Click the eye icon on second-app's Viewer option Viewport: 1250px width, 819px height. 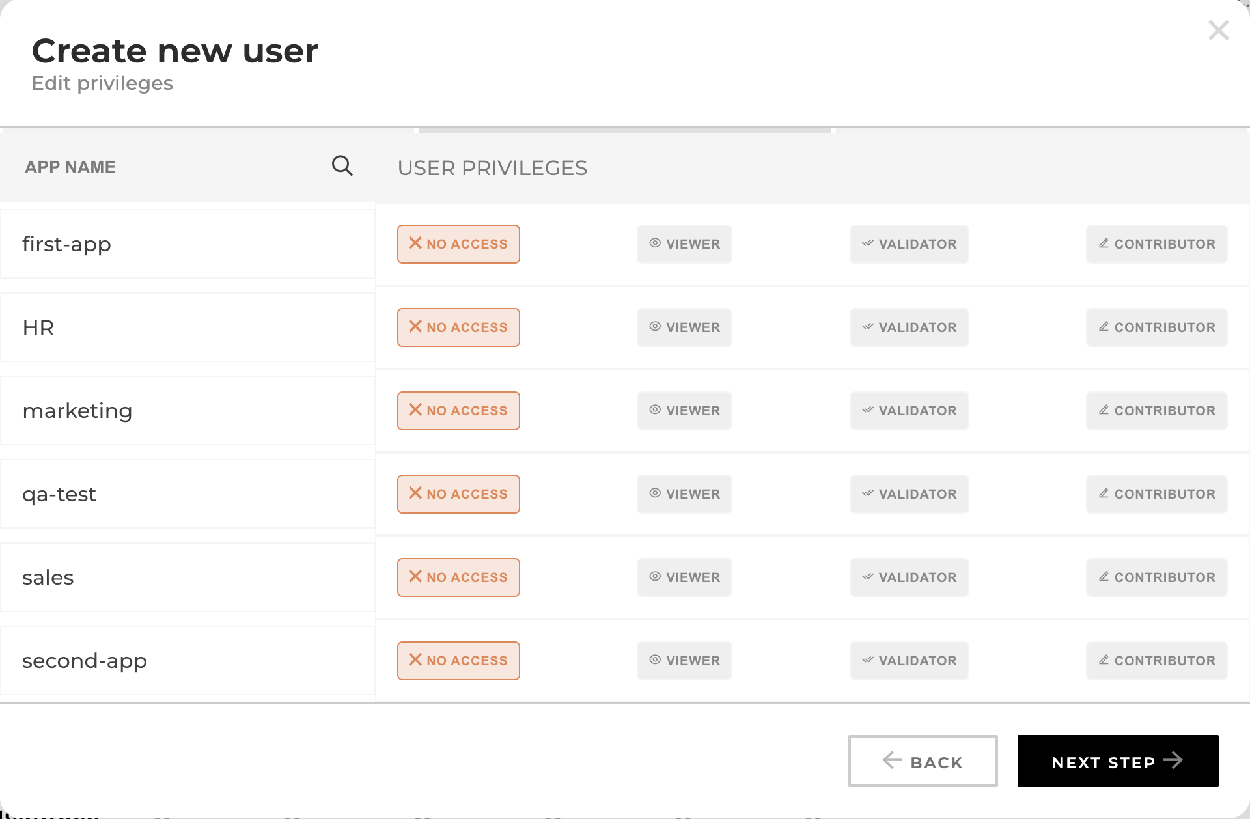pyautogui.click(x=654, y=660)
